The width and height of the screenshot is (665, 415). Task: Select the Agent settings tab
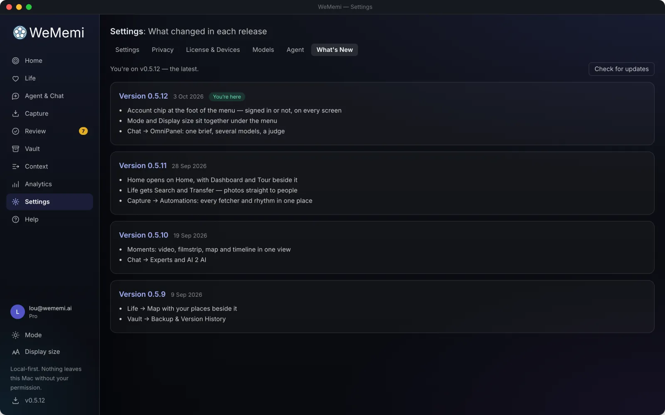point(295,50)
